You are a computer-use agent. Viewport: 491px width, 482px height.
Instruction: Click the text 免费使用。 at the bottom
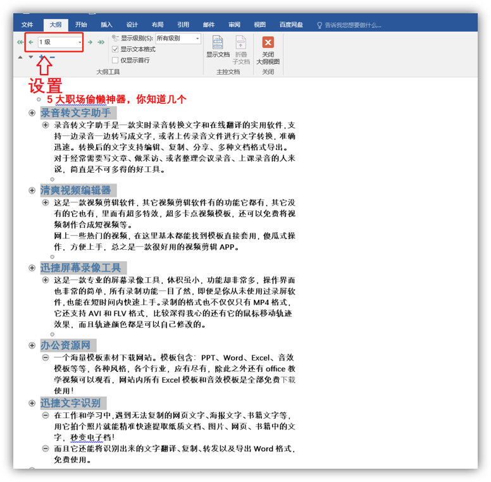coord(73,459)
